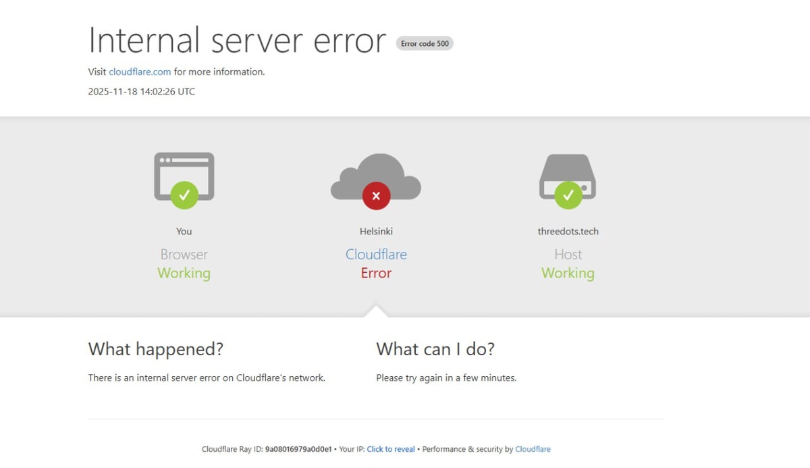Click to reveal your IP address
810x468 pixels.
tap(391, 449)
